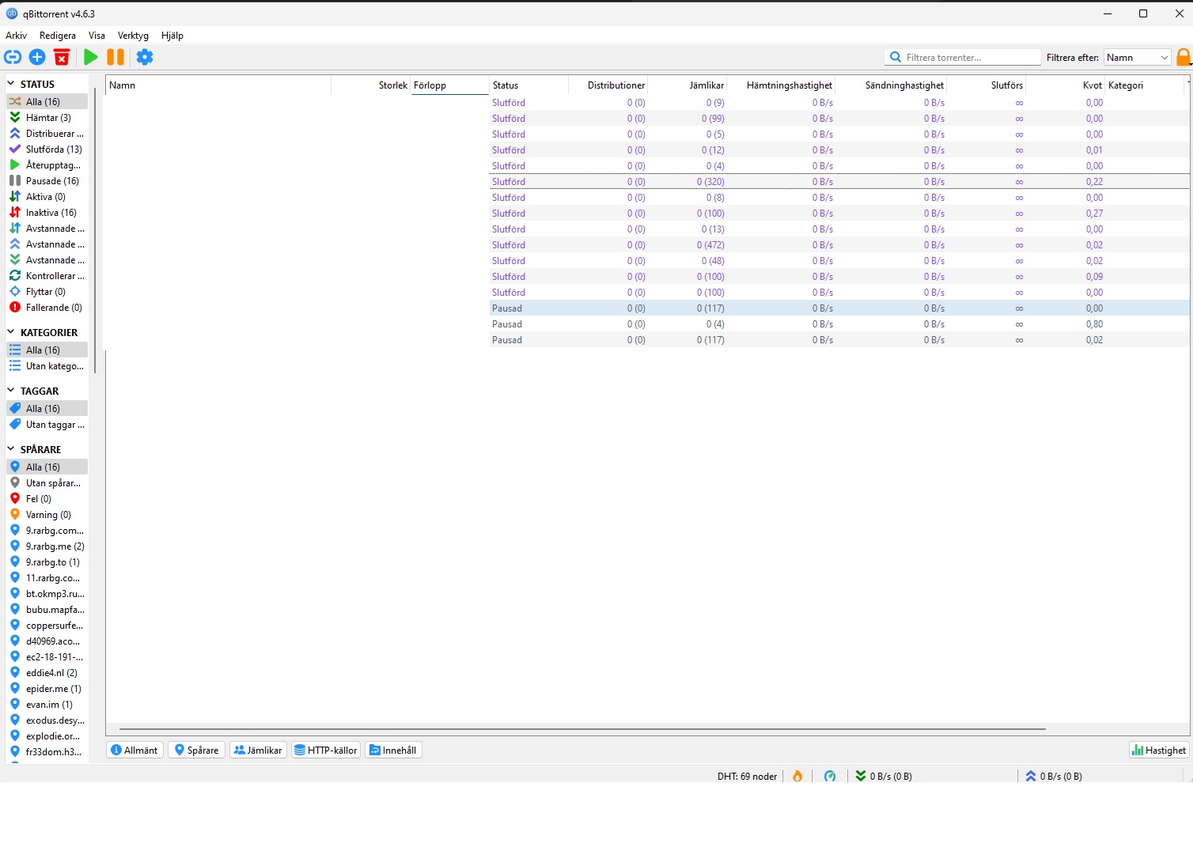
Task: Switch to the Innehåll tab
Action: 393,750
